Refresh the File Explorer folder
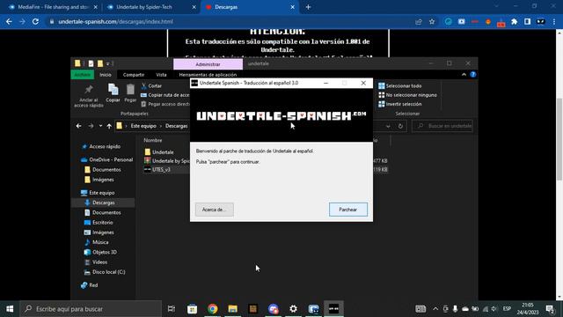563x317 pixels. (x=400, y=126)
